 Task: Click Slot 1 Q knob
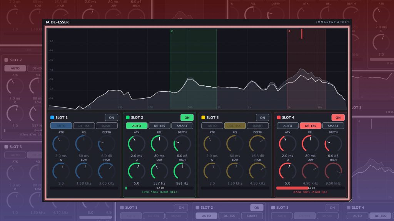pyautogui.click(x=61, y=171)
